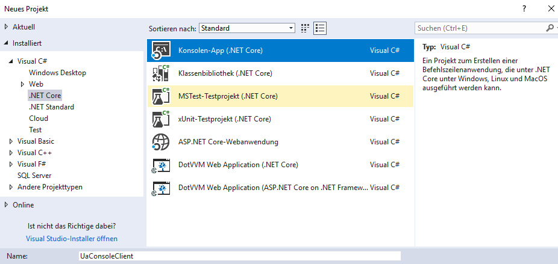Open the Visual Studio-Installer öffnen link
The width and height of the screenshot is (558, 264).
71,238
